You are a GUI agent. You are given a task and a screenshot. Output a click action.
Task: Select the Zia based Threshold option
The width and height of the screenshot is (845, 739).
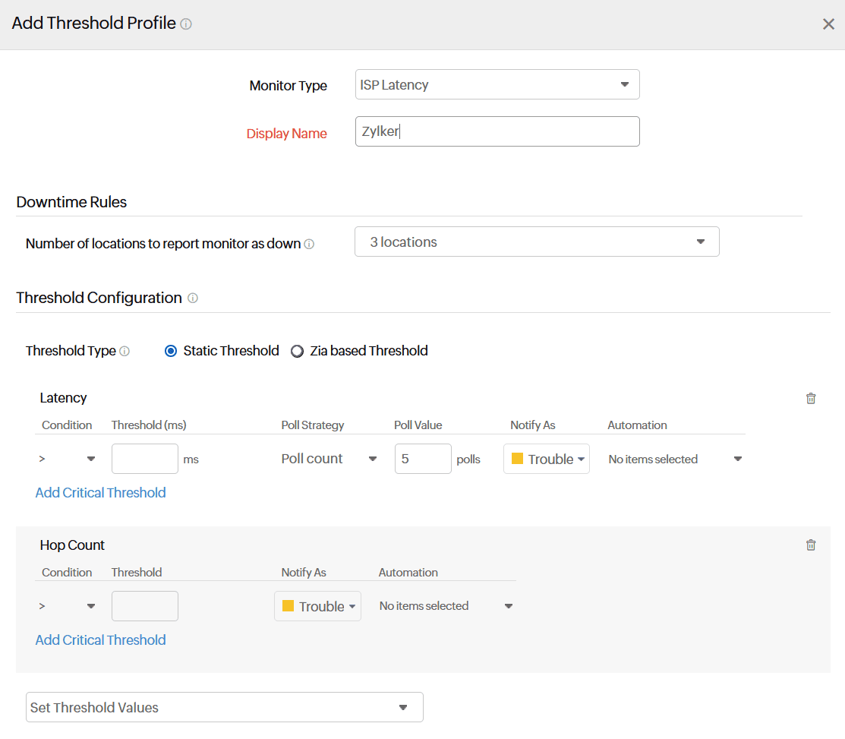point(298,351)
